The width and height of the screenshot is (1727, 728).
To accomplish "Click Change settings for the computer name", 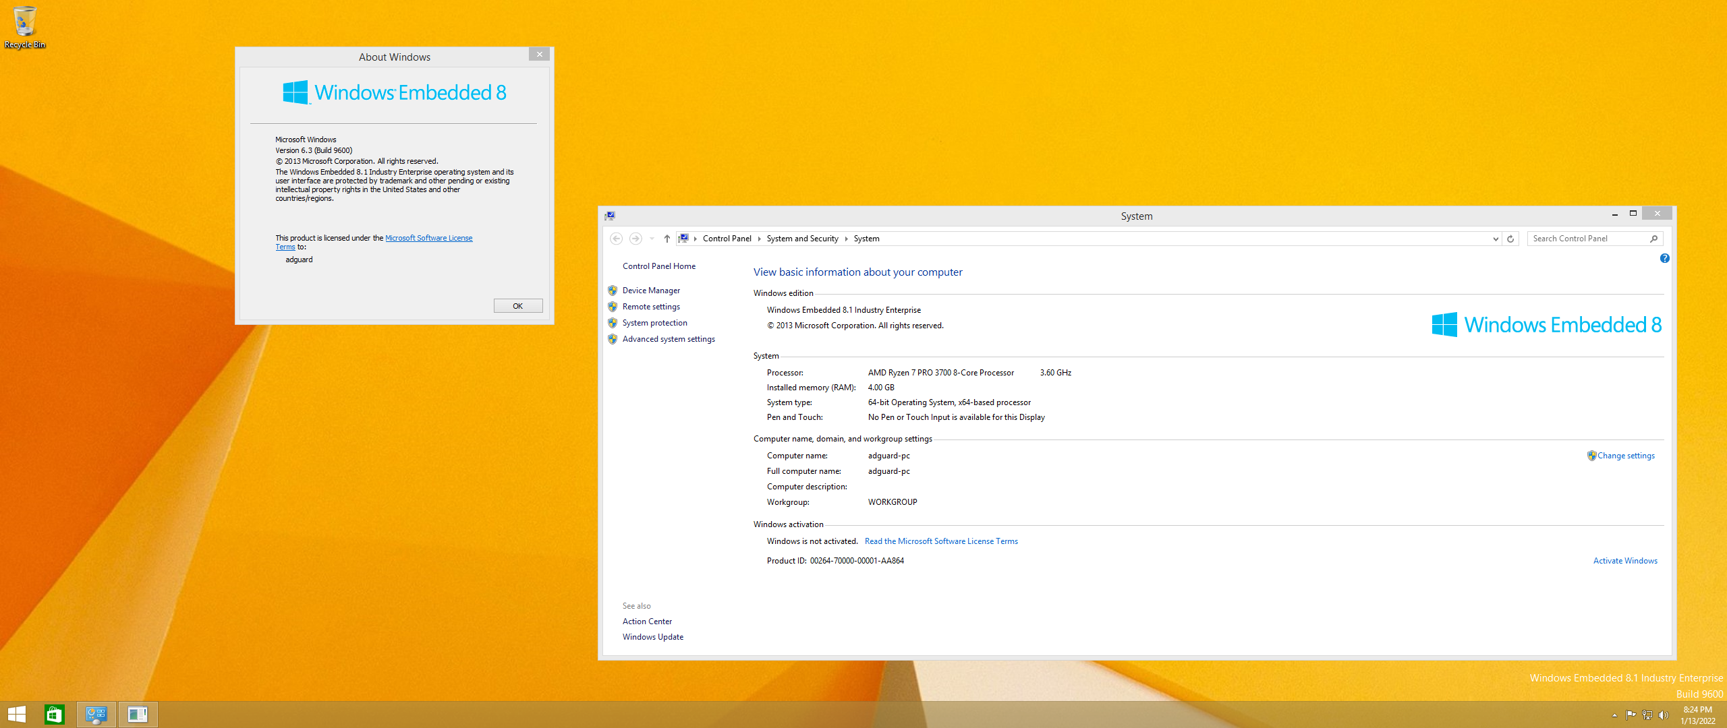I will [1626, 456].
